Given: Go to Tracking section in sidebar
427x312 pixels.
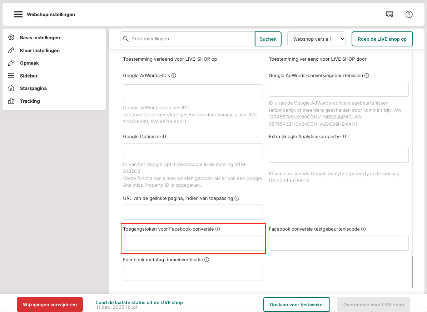Looking at the screenshot, I should pyautogui.click(x=30, y=101).
